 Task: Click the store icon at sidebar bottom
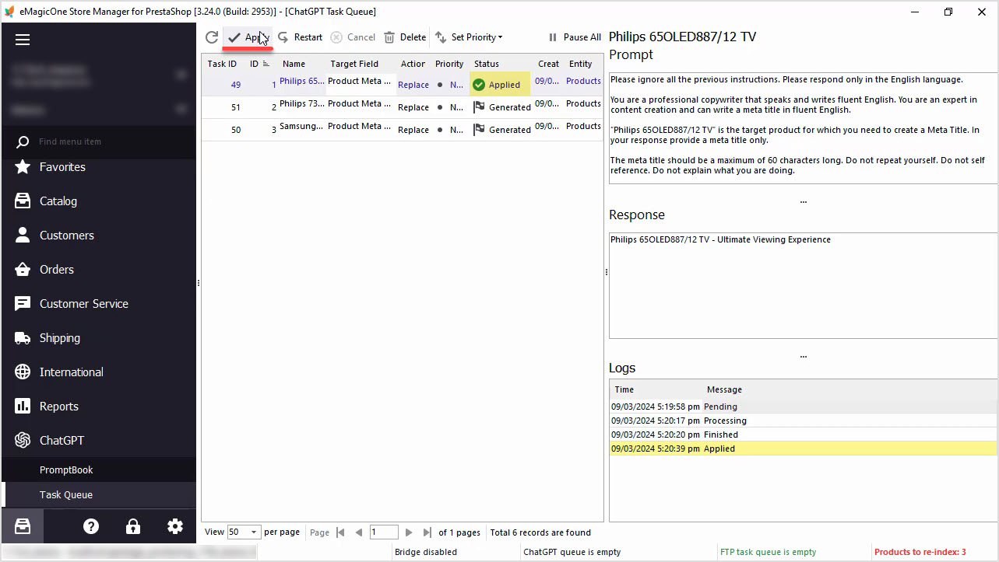coord(23,526)
